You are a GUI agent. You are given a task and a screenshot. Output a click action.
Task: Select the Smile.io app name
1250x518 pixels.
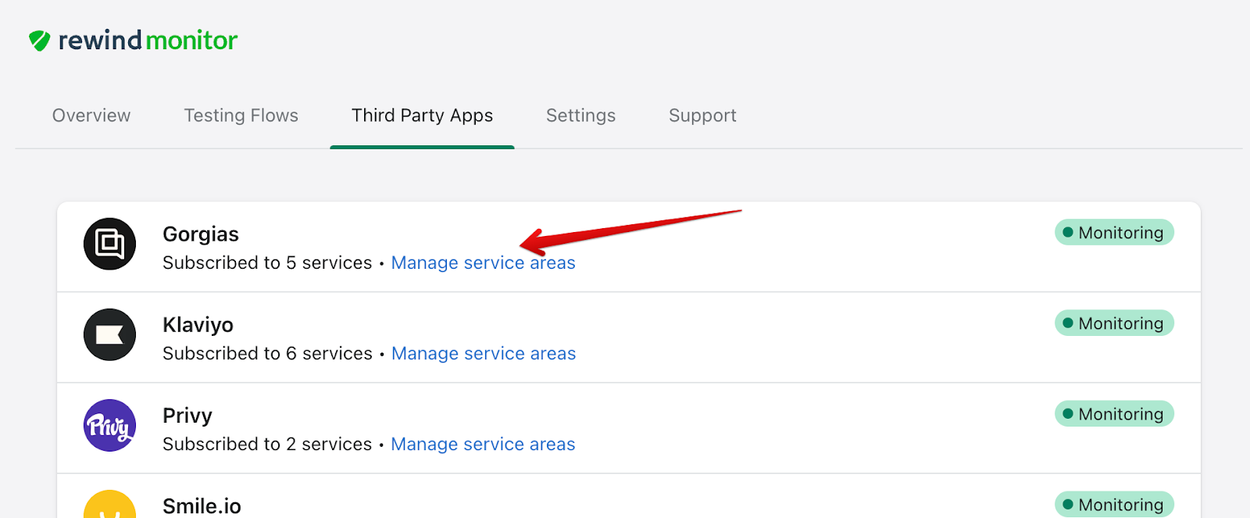pyautogui.click(x=202, y=506)
